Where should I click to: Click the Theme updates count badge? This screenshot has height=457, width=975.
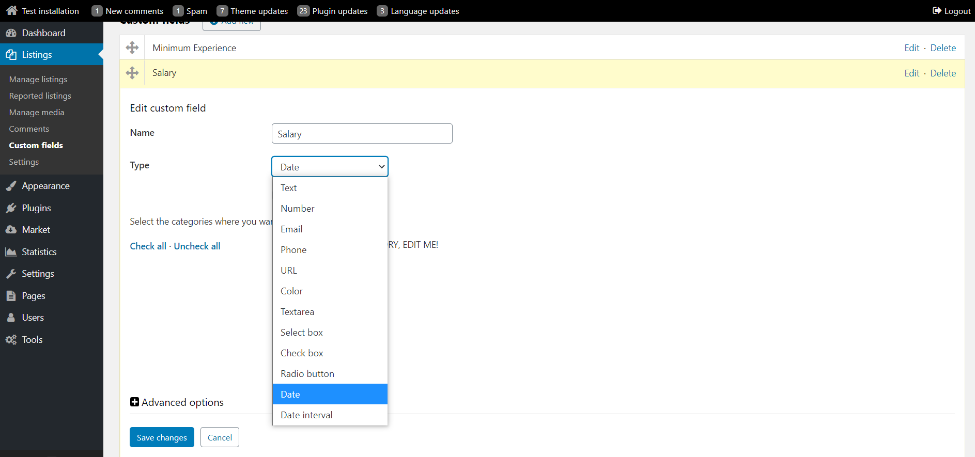pos(222,11)
